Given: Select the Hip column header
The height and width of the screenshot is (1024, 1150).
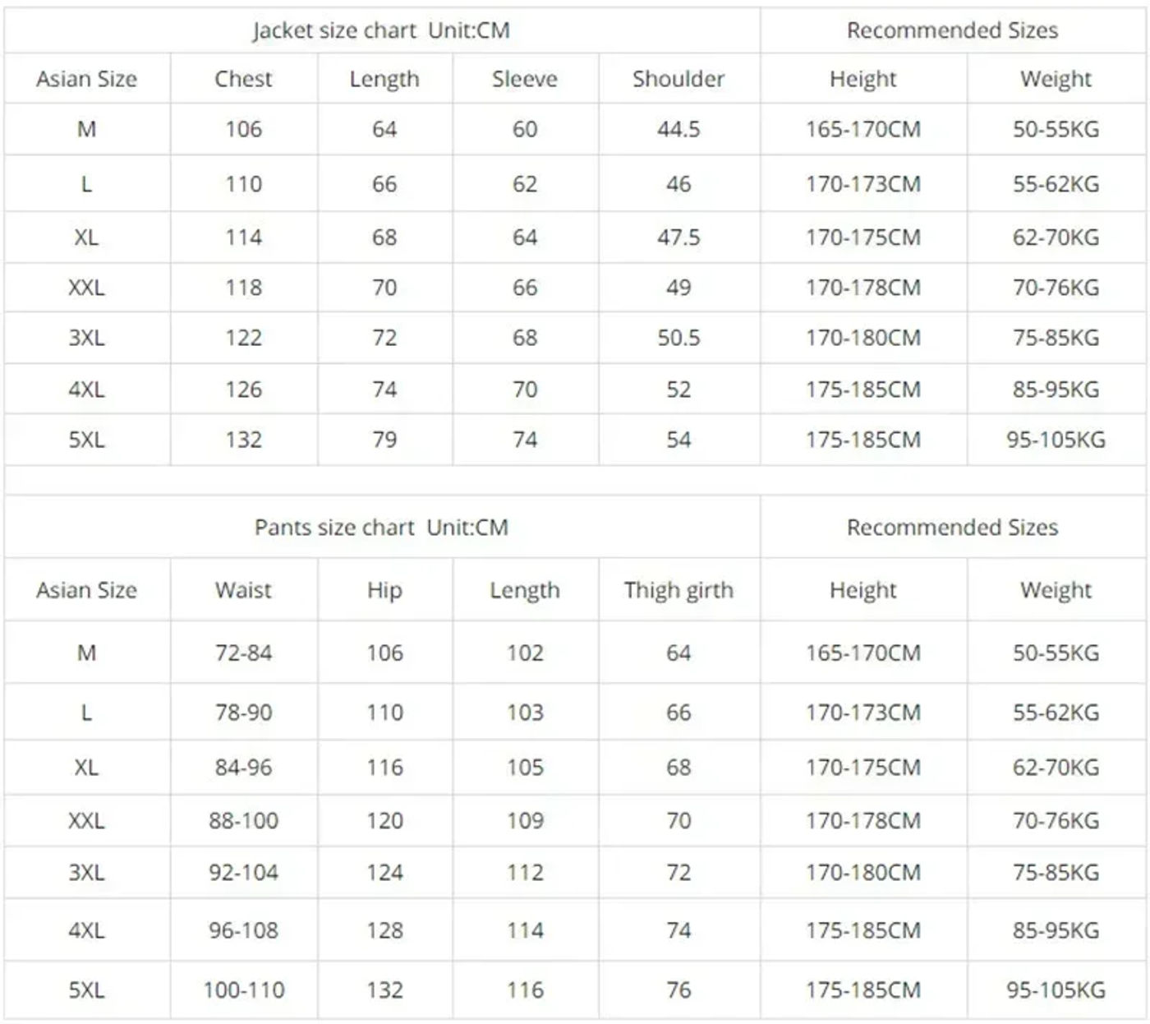Looking at the screenshot, I should [384, 590].
